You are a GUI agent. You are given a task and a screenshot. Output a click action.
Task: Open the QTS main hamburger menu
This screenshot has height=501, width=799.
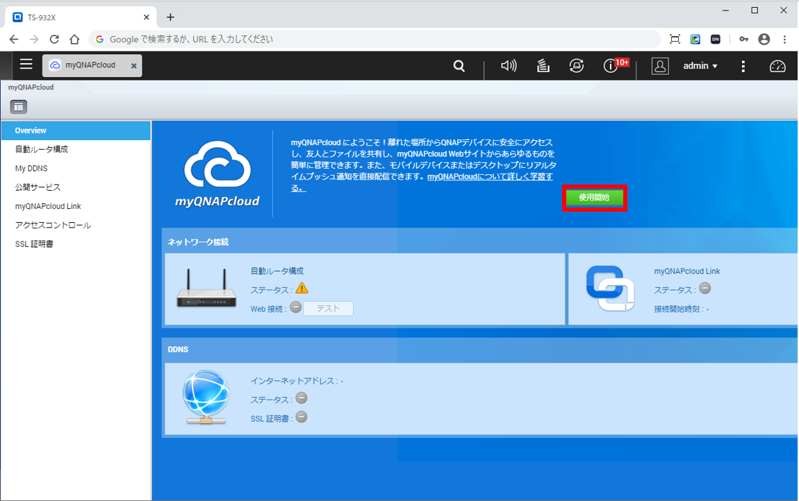coord(26,65)
